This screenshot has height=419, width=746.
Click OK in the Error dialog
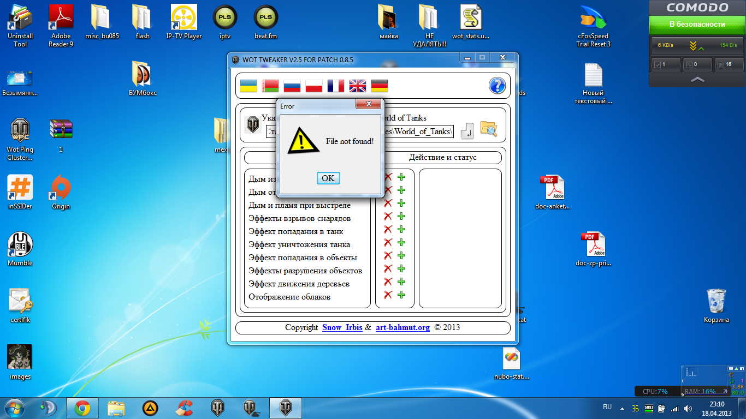[328, 178]
